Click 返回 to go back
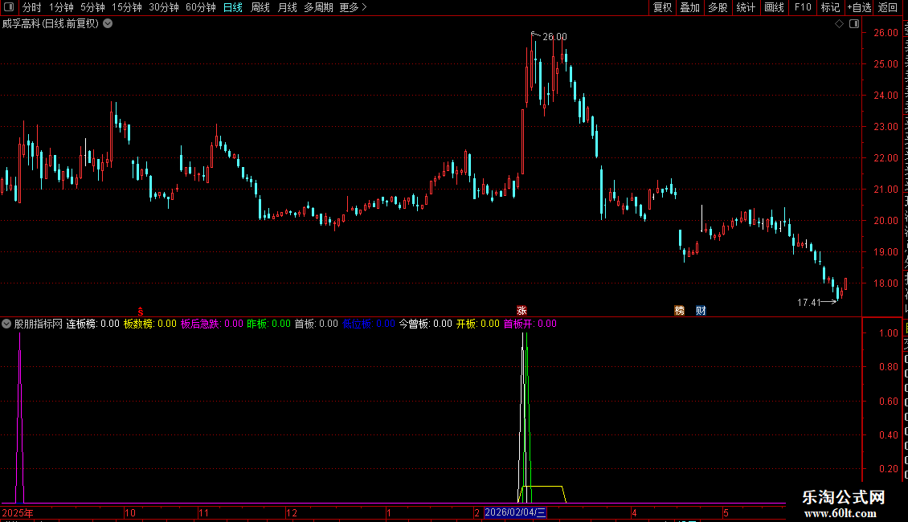Screen dimensions: 908x522 pyautogui.click(x=887, y=7)
